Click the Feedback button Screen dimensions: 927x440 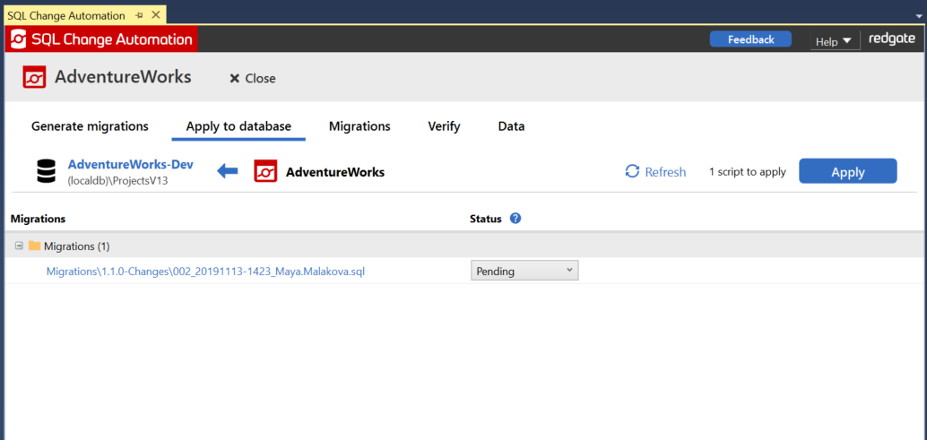coord(750,39)
